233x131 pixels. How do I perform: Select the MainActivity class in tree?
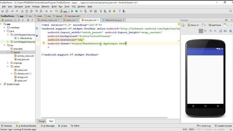click(x=23, y=38)
